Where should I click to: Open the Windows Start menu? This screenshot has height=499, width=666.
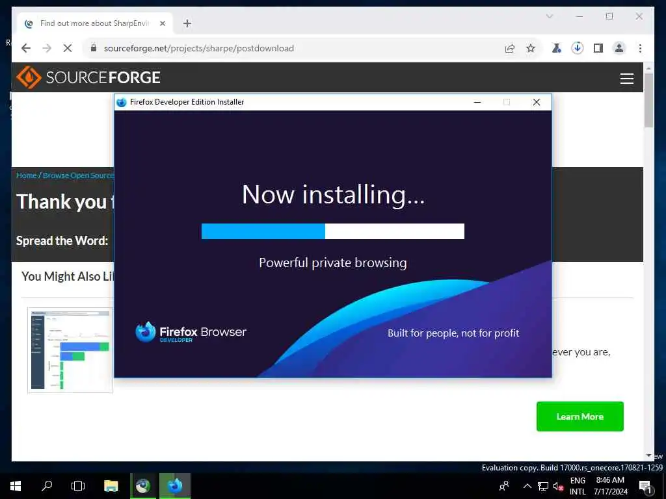pyautogui.click(x=16, y=486)
